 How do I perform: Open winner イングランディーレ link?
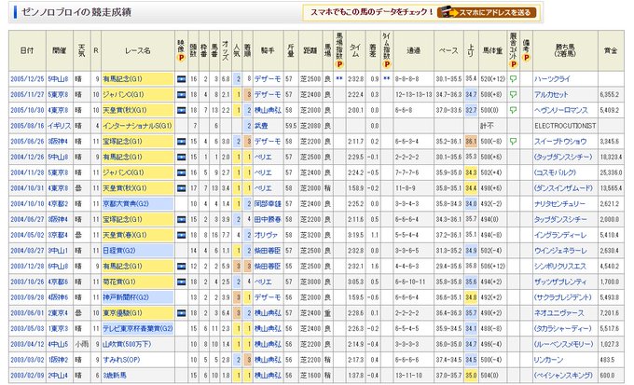[560, 235]
